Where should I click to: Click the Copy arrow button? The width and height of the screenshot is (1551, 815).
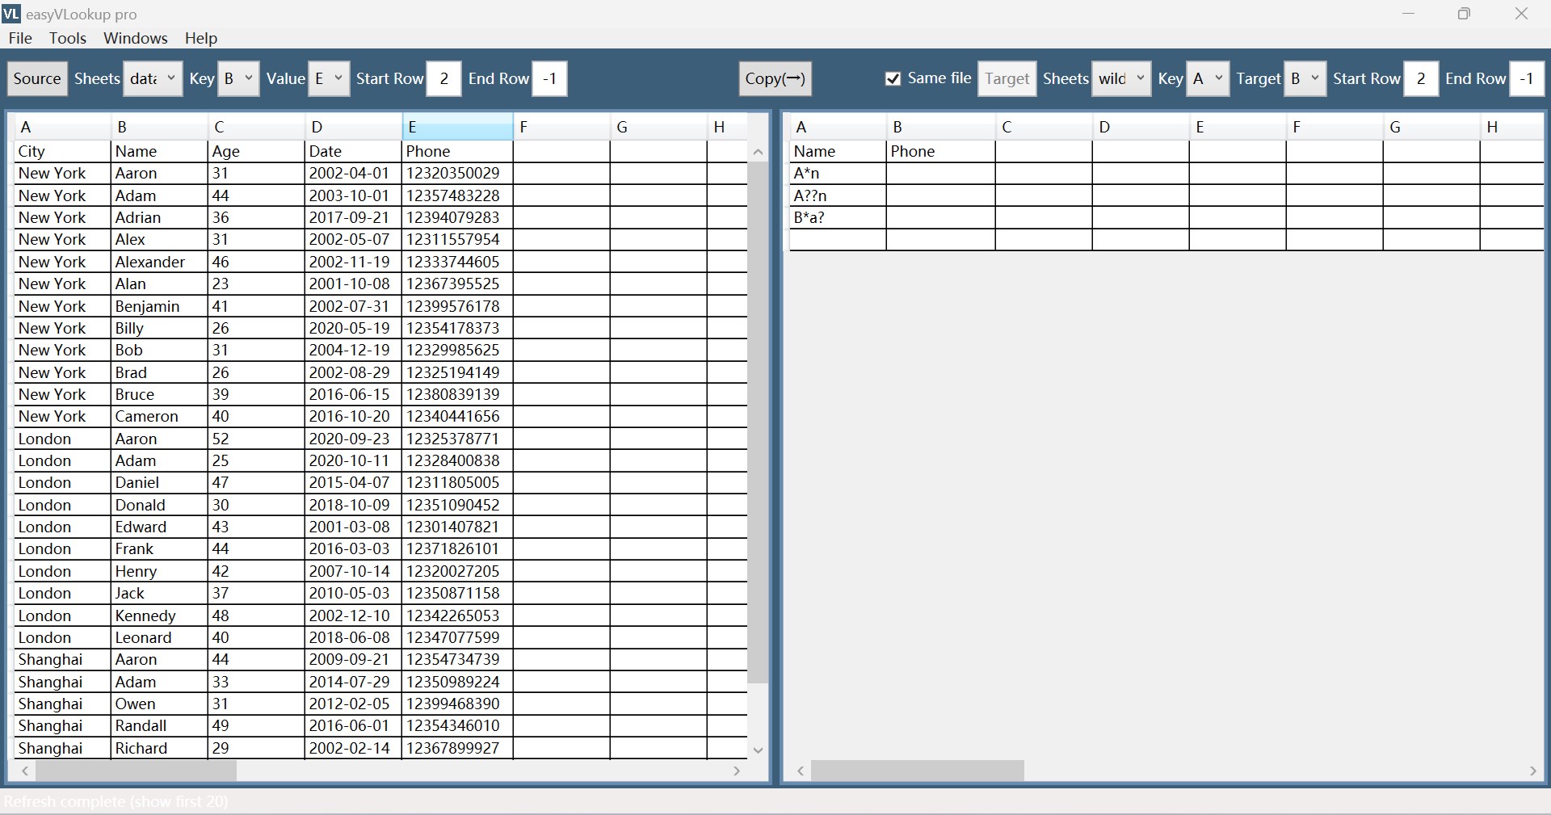point(775,78)
